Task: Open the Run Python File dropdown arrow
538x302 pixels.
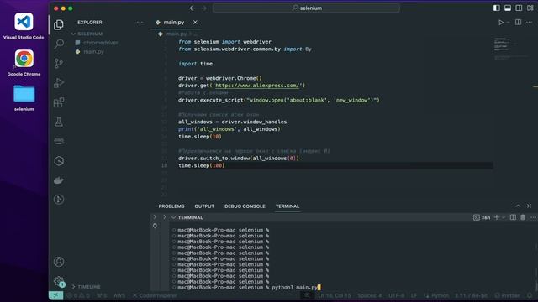Action: 508,23
